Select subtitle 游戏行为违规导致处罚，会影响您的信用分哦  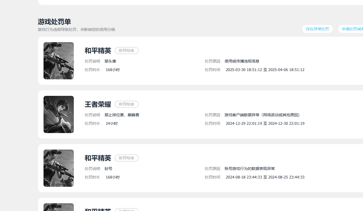(76, 29)
